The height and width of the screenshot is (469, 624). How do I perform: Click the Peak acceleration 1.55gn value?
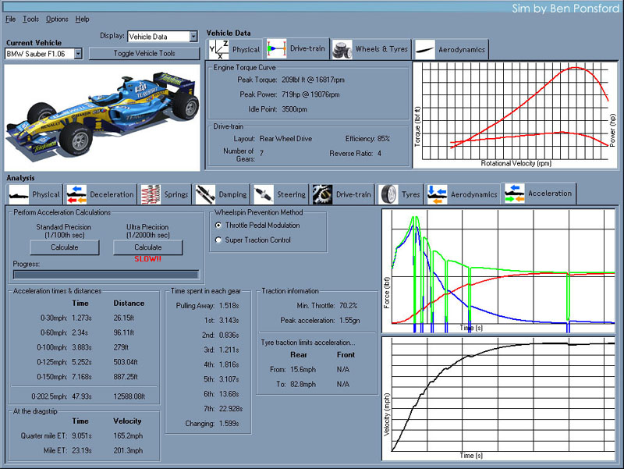[x=349, y=321]
